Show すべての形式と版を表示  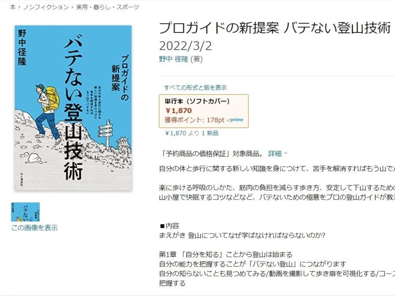[x=195, y=87]
